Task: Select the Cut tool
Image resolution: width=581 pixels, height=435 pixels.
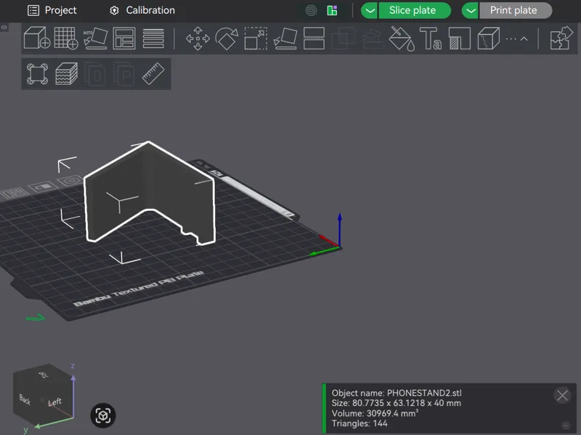Action: 314,38
